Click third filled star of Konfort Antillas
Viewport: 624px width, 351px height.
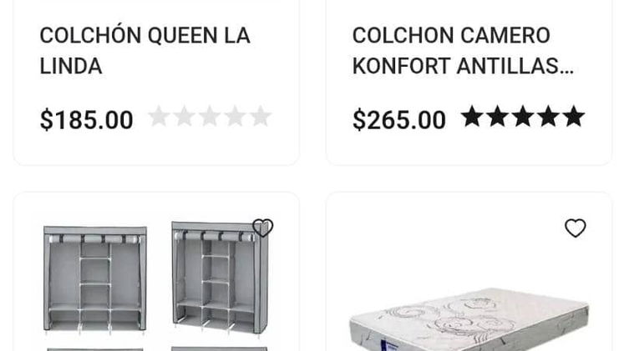523,117
